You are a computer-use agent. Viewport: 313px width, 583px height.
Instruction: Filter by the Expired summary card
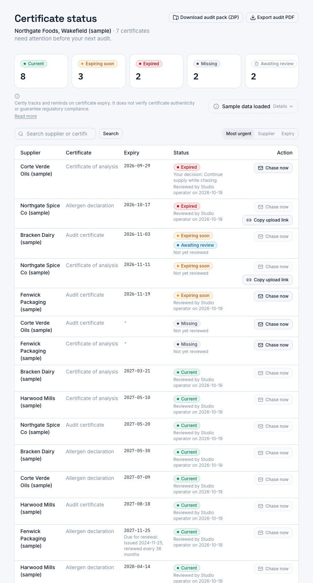pyautogui.click(x=156, y=71)
